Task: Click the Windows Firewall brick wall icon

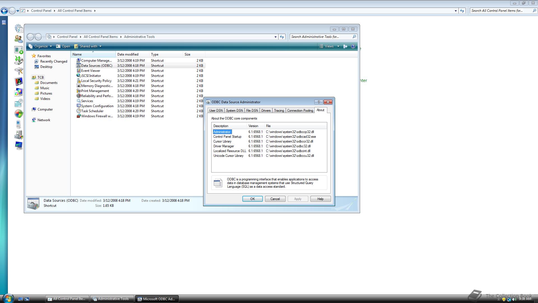Action: [x=79, y=116]
